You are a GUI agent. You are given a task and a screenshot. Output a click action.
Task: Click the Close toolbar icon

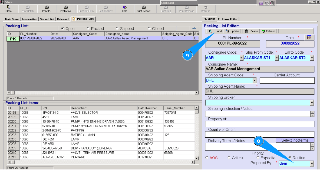(x=9, y=8)
